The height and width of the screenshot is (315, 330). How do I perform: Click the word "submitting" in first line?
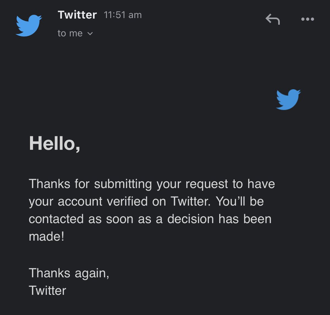pos(123,184)
